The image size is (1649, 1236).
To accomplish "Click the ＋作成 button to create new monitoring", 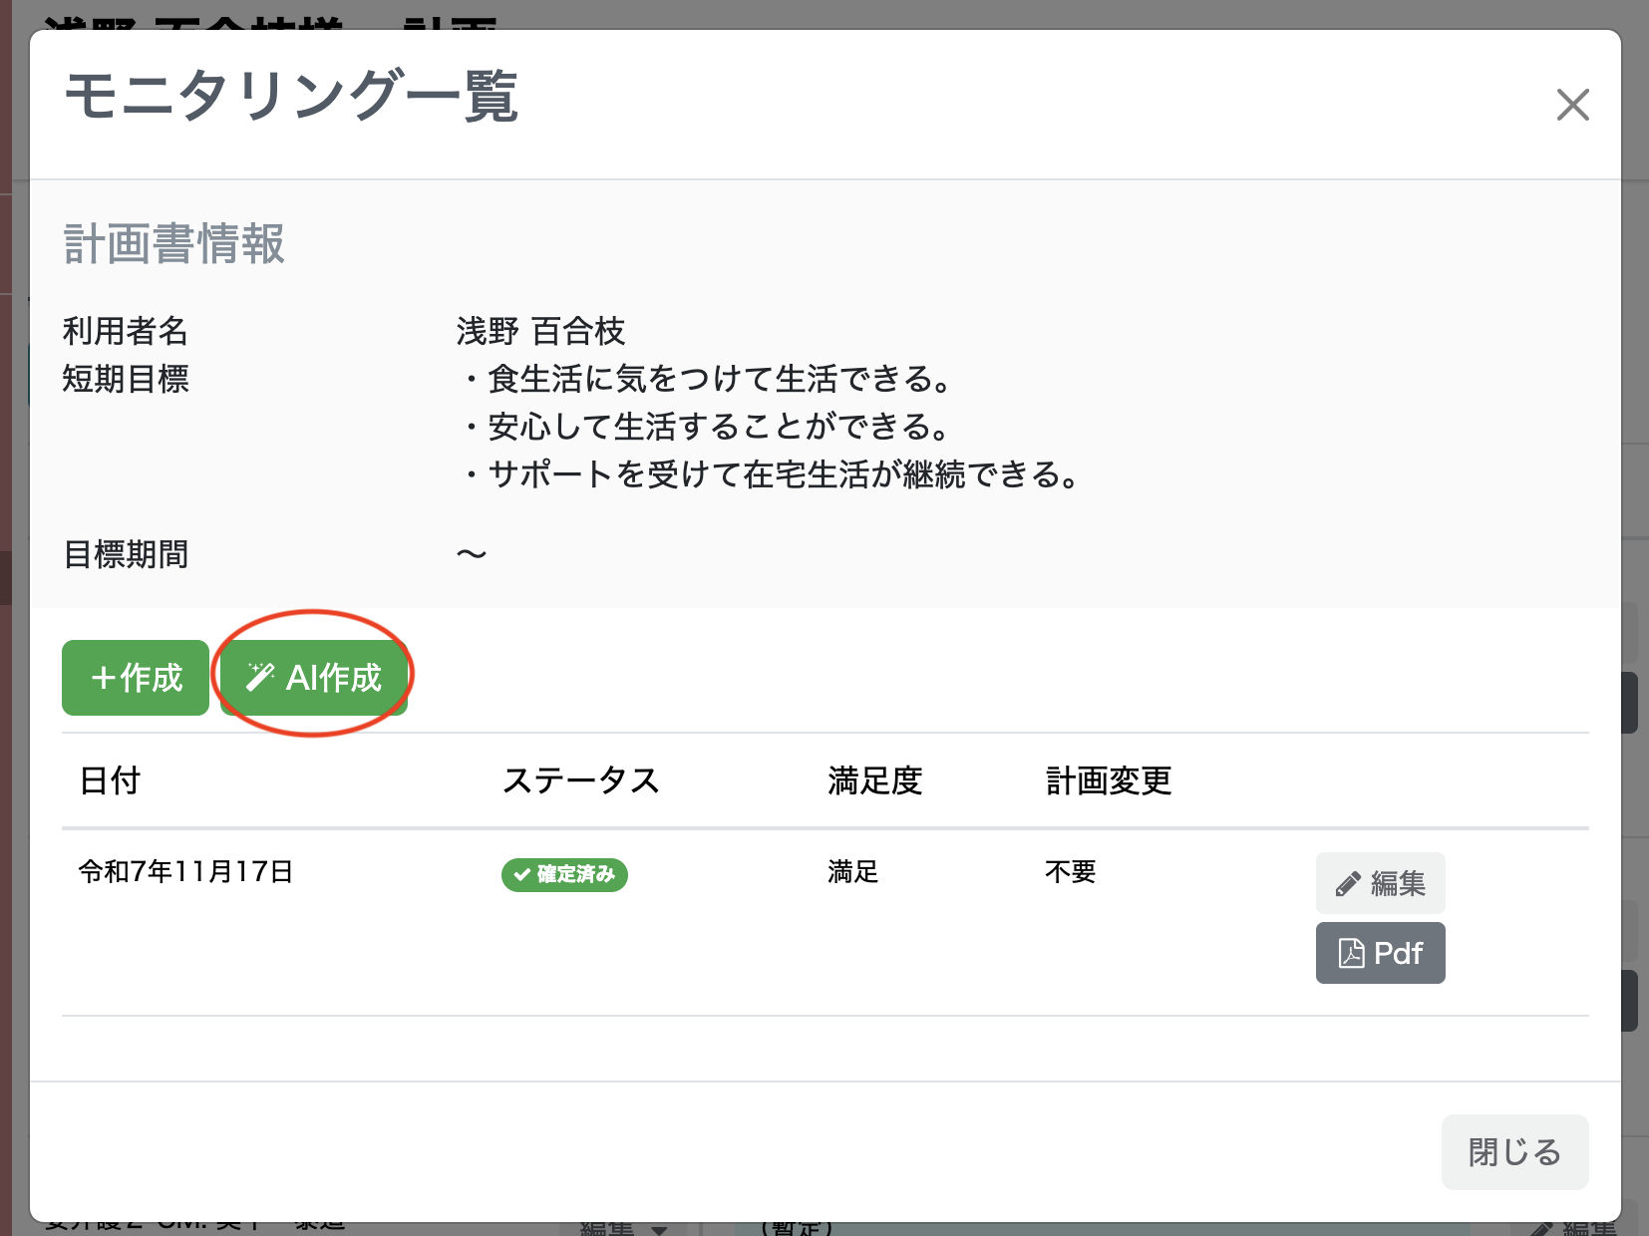I will click(x=135, y=678).
